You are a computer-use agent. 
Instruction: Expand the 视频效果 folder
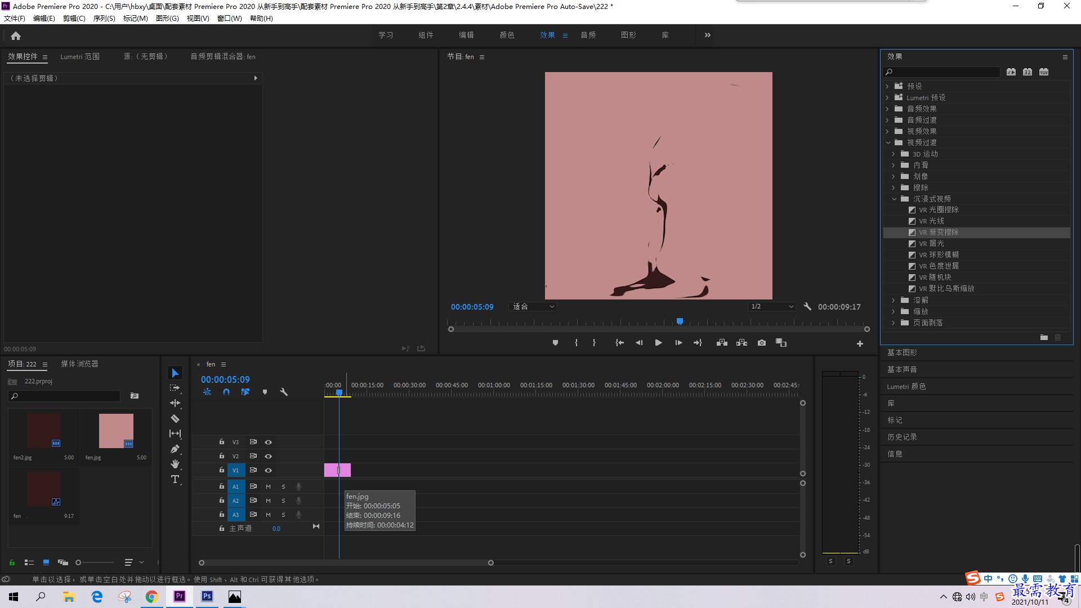(887, 132)
